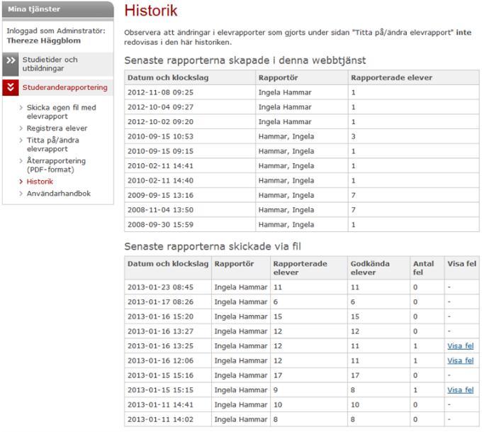Click Visa fel for 2013-01-15 15:15 report
Image resolution: width=484 pixels, height=432 pixels.
point(460,390)
